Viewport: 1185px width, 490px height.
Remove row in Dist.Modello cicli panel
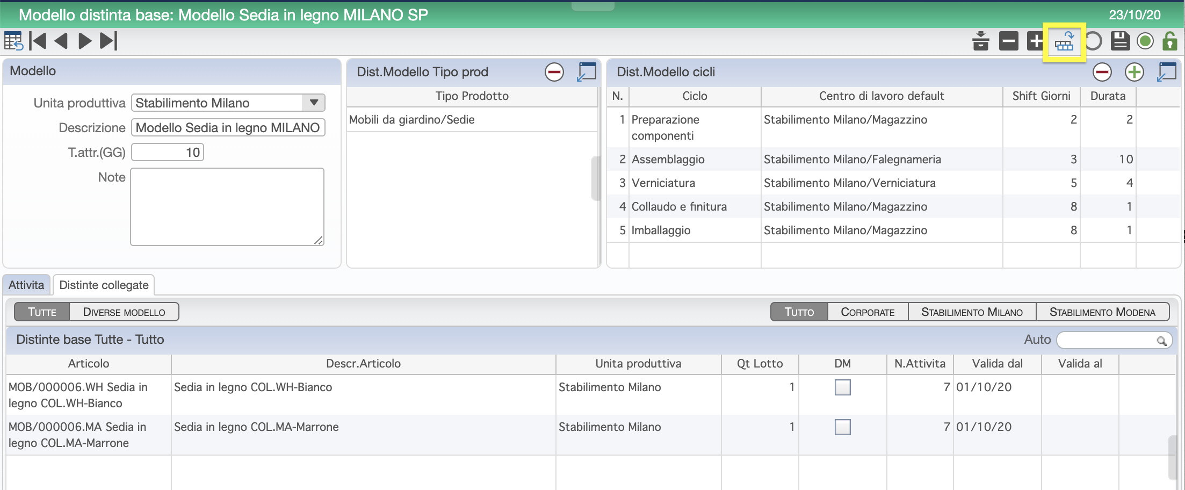coord(1102,72)
